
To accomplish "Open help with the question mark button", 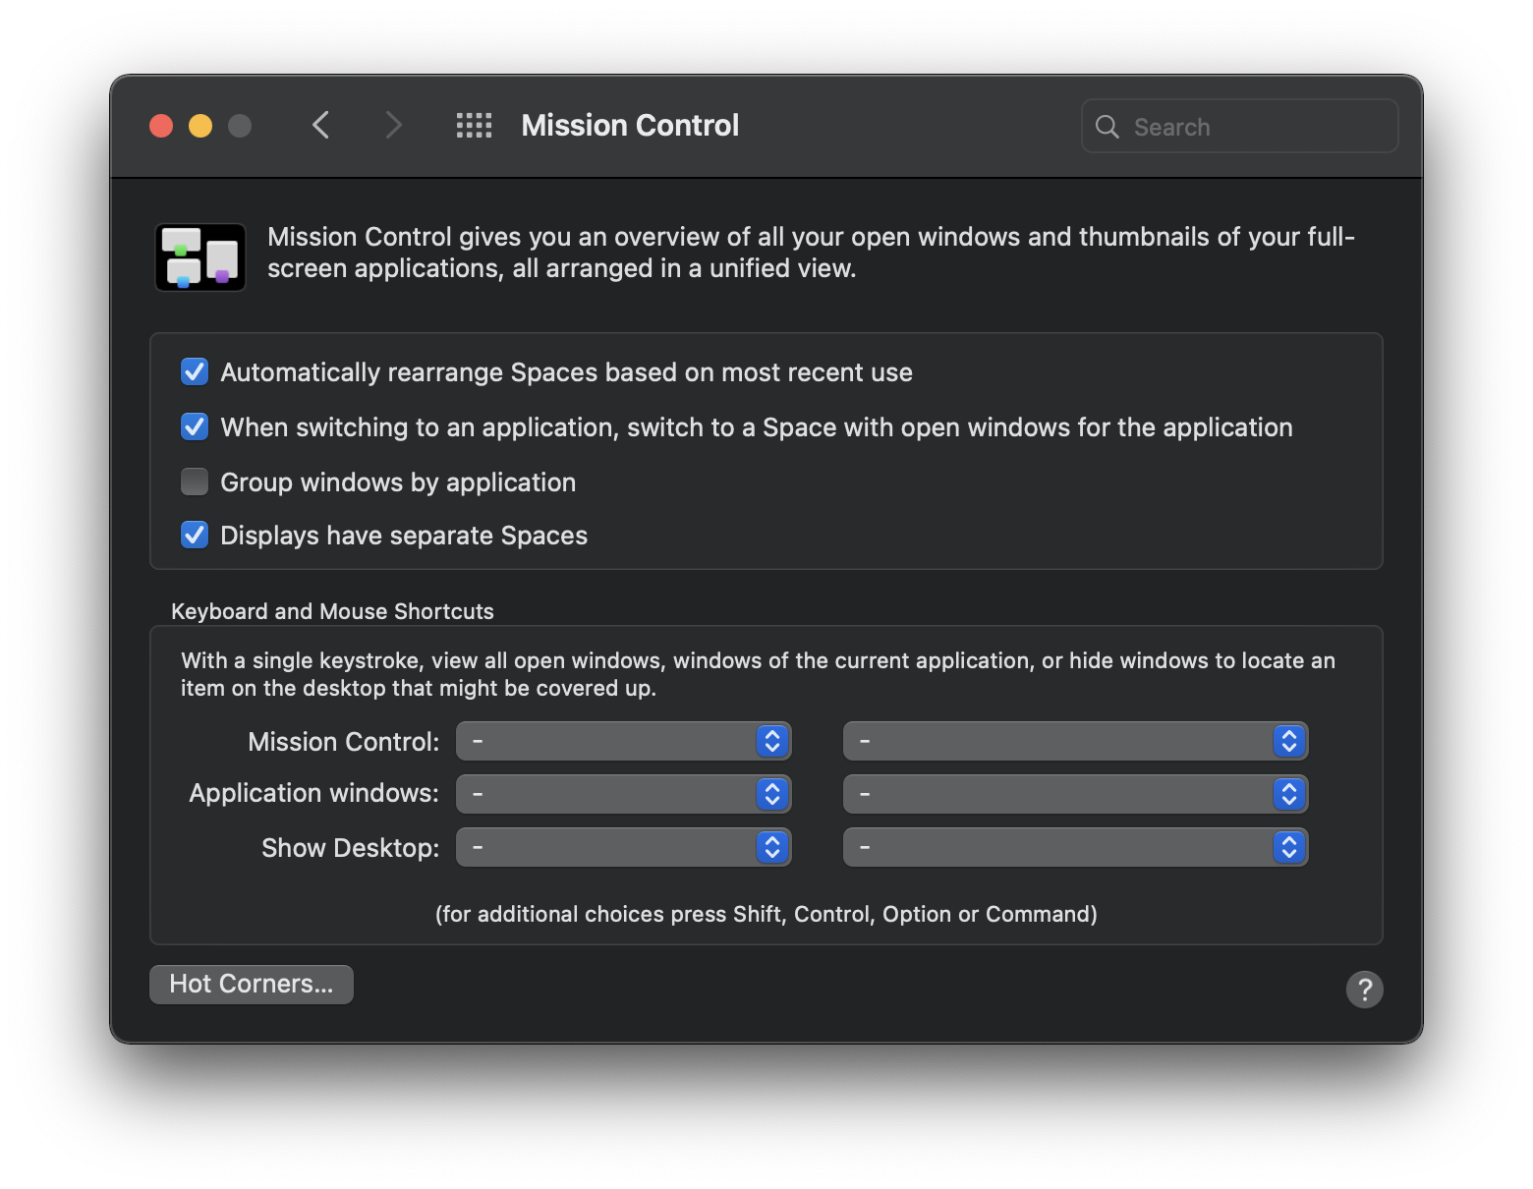I will tap(1364, 990).
